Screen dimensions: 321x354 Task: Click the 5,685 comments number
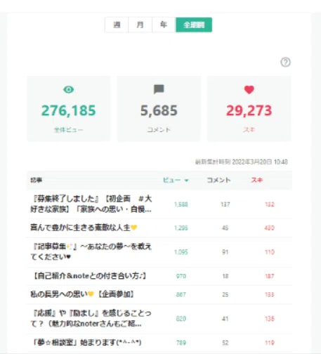[x=159, y=110]
